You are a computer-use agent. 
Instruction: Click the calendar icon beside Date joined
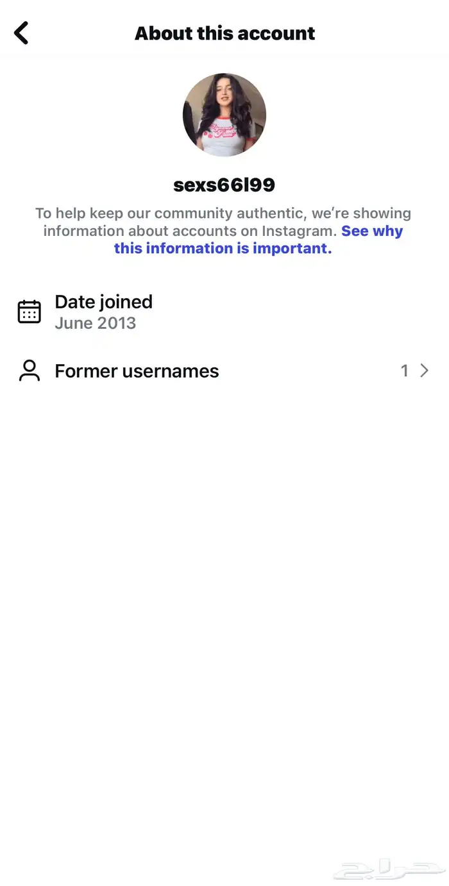click(x=29, y=312)
